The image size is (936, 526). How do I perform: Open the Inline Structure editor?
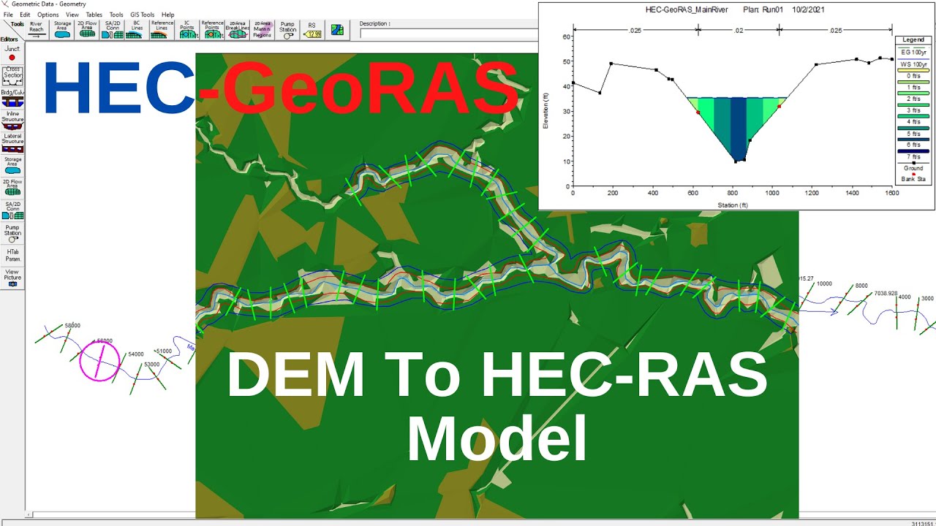[12, 121]
